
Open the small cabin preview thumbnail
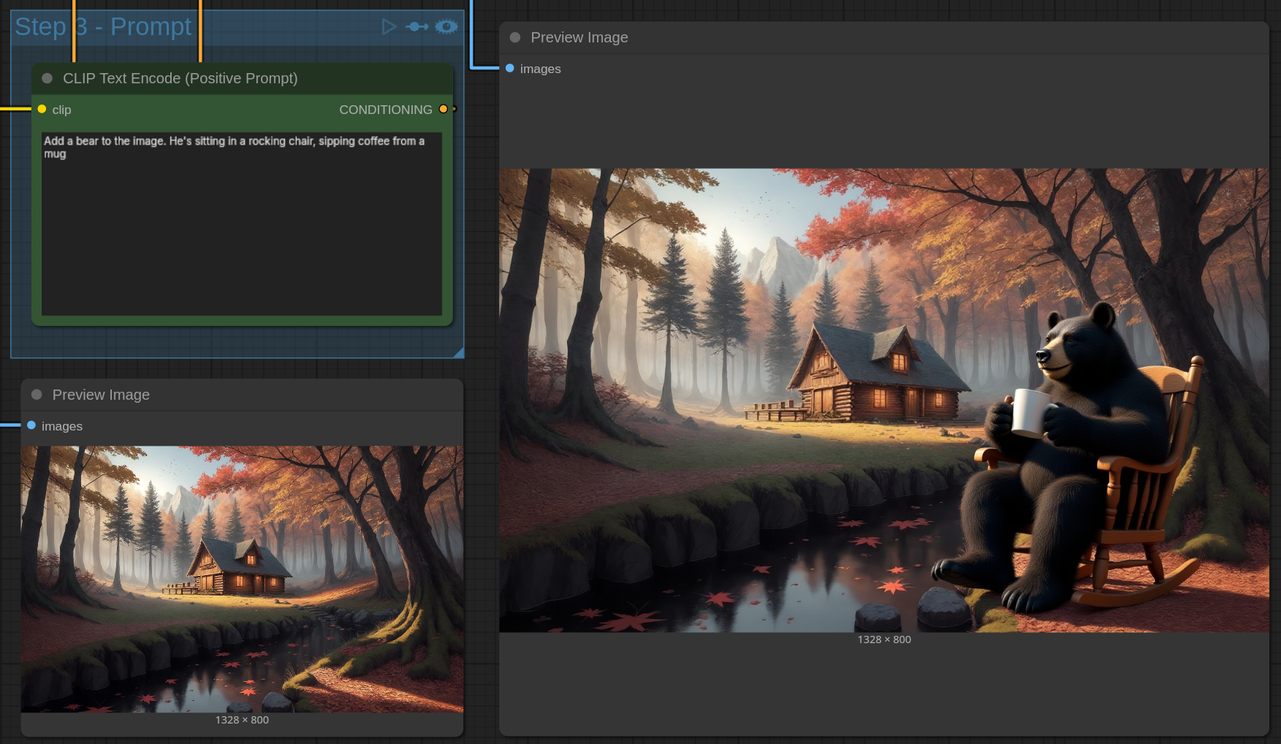point(242,579)
